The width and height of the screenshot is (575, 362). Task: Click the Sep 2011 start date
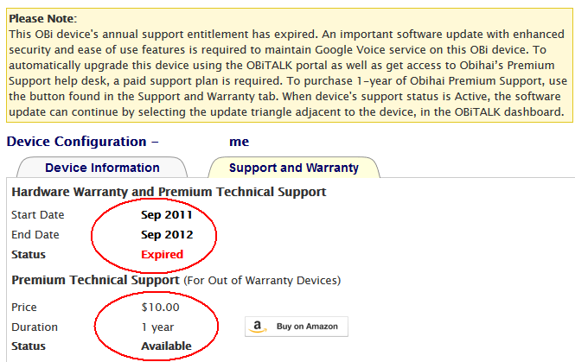point(167,214)
